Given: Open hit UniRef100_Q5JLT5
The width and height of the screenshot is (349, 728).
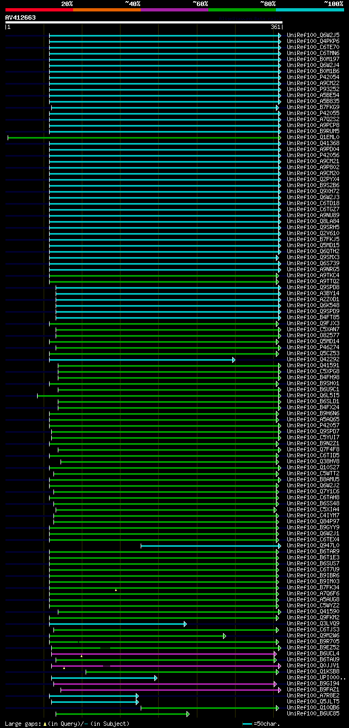Looking at the screenshot, I should click(314, 702).
